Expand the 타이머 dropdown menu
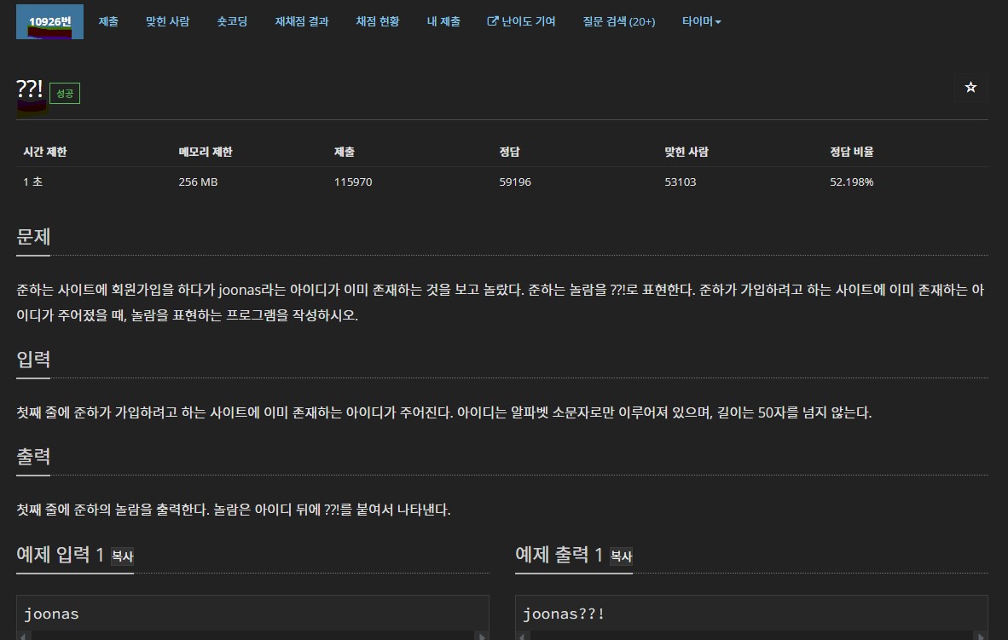The height and width of the screenshot is (640, 1008). pos(701,21)
